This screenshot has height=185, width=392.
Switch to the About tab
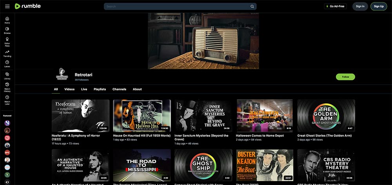pos(137,89)
